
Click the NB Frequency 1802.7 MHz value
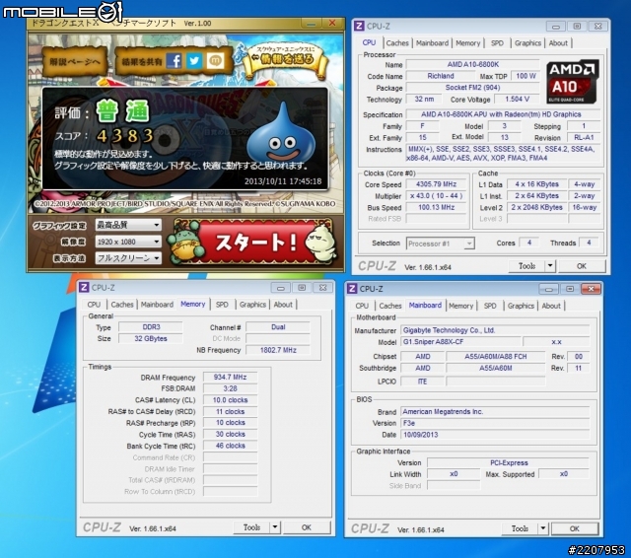pos(278,350)
